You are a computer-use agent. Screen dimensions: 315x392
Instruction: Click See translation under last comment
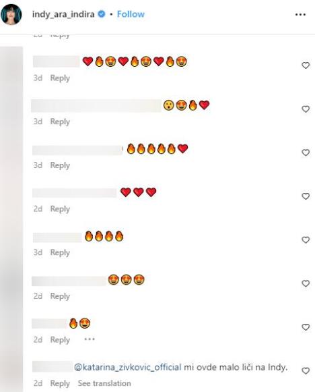tap(104, 383)
